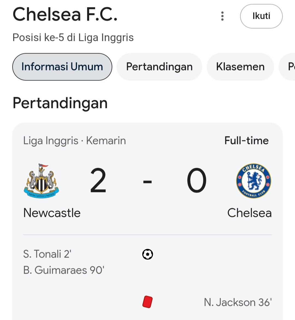Tap Chelsea's score of 0

click(197, 180)
